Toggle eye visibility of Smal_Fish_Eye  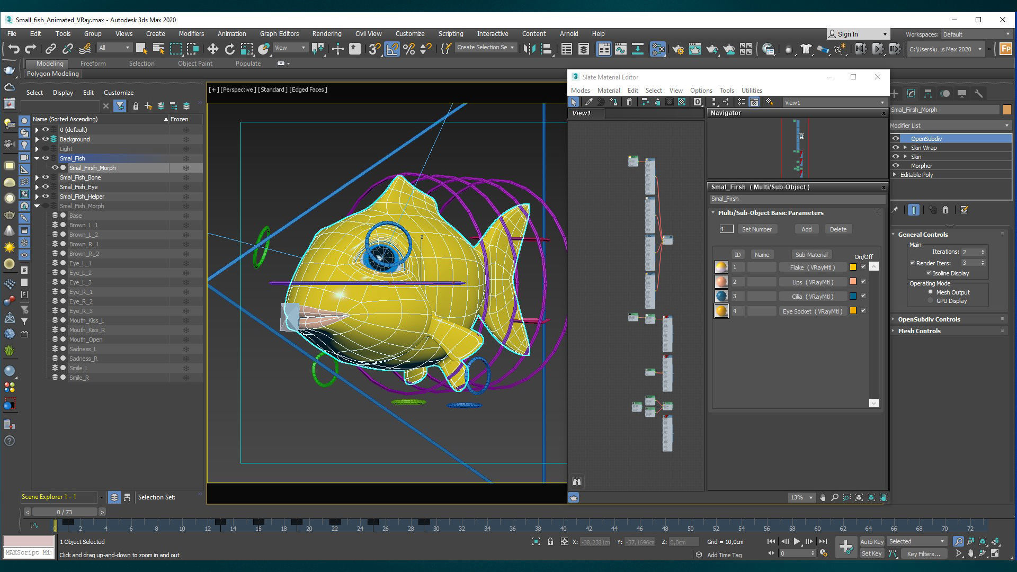tap(46, 187)
